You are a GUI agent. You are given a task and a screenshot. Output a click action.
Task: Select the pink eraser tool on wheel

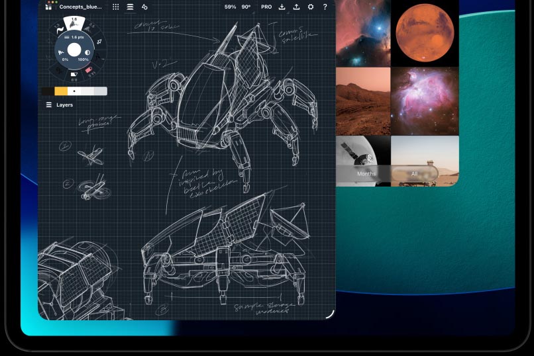coord(88,70)
